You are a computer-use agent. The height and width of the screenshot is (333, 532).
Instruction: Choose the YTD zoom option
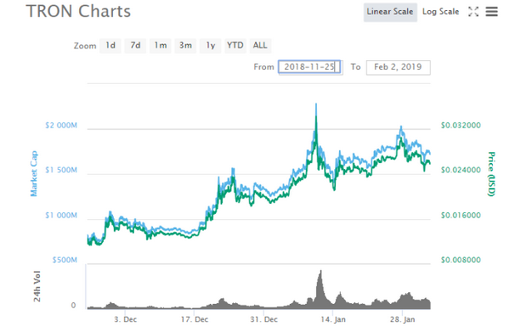235,46
